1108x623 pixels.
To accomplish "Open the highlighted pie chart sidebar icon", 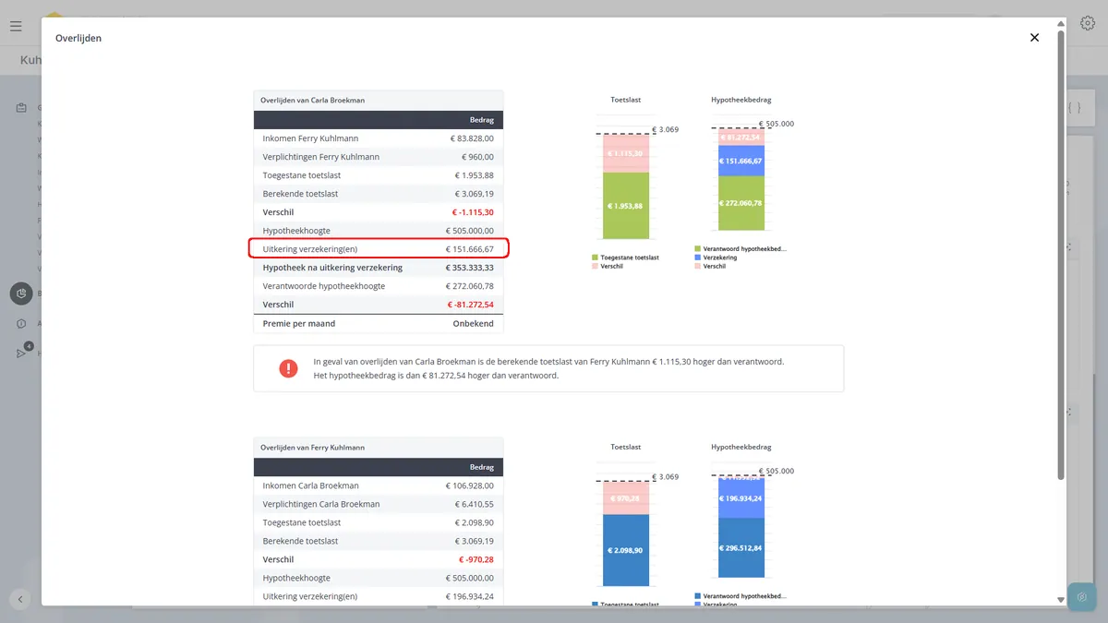I will (x=21, y=294).
